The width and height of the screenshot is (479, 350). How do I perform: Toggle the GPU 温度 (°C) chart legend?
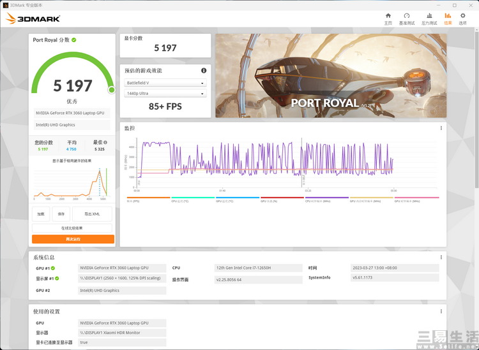pyautogui.click(x=238, y=200)
